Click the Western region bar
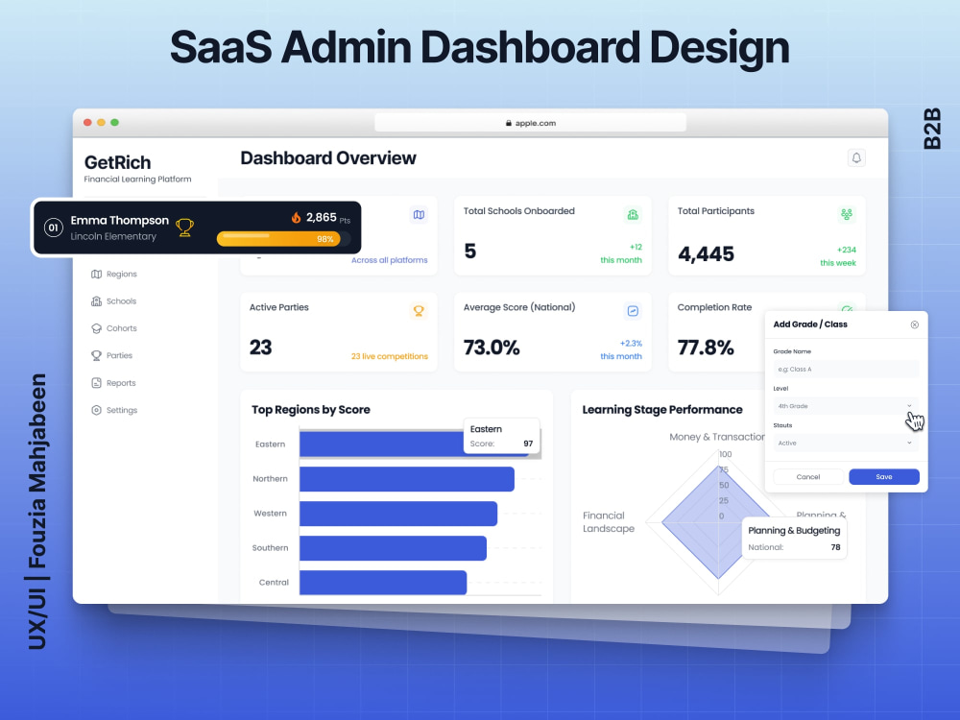 tap(398, 514)
